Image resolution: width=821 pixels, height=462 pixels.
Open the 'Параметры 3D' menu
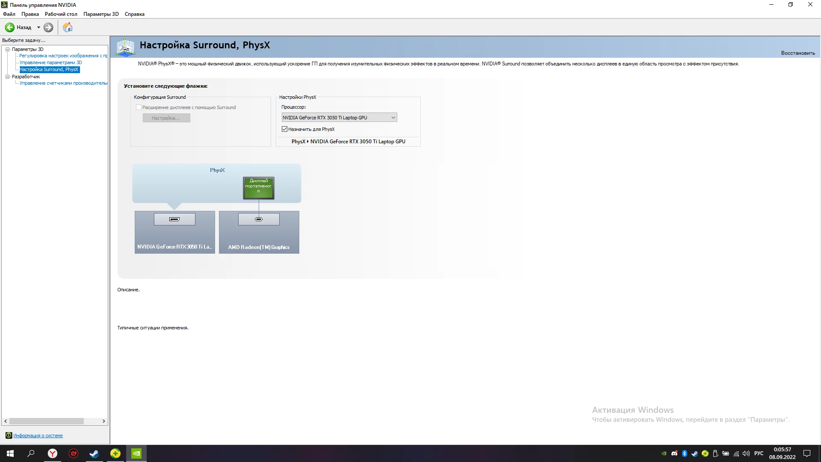coord(101,14)
